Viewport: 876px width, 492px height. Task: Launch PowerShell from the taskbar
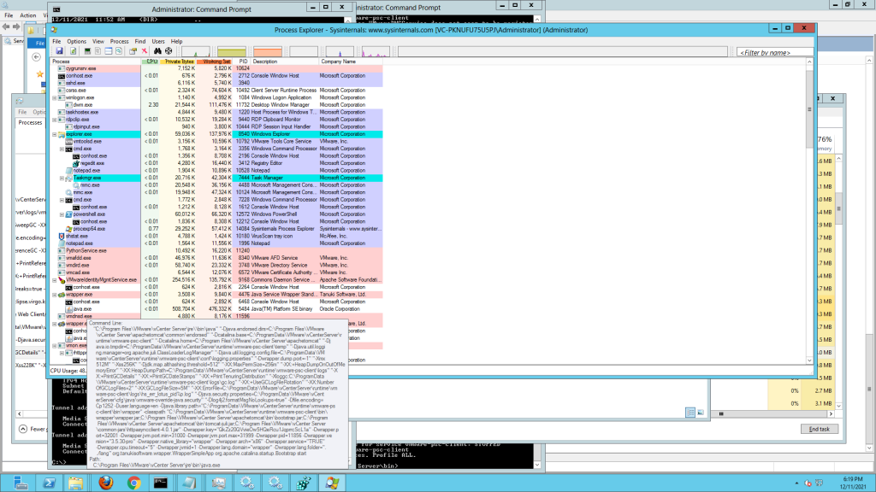[49, 483]
